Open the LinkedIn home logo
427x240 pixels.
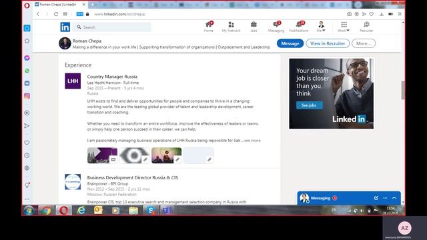pos(65,27)
